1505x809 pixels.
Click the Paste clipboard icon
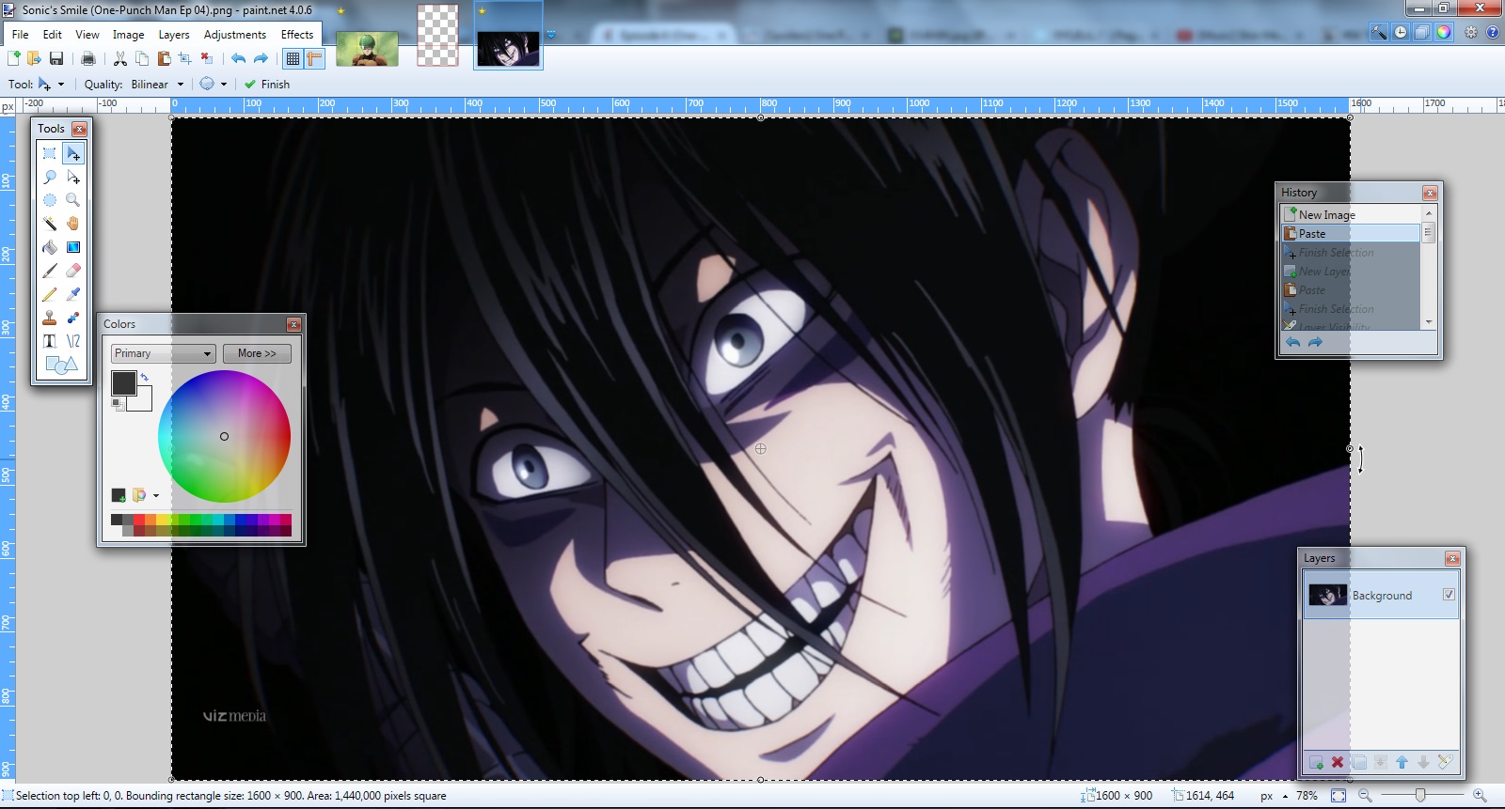point(164,58)
